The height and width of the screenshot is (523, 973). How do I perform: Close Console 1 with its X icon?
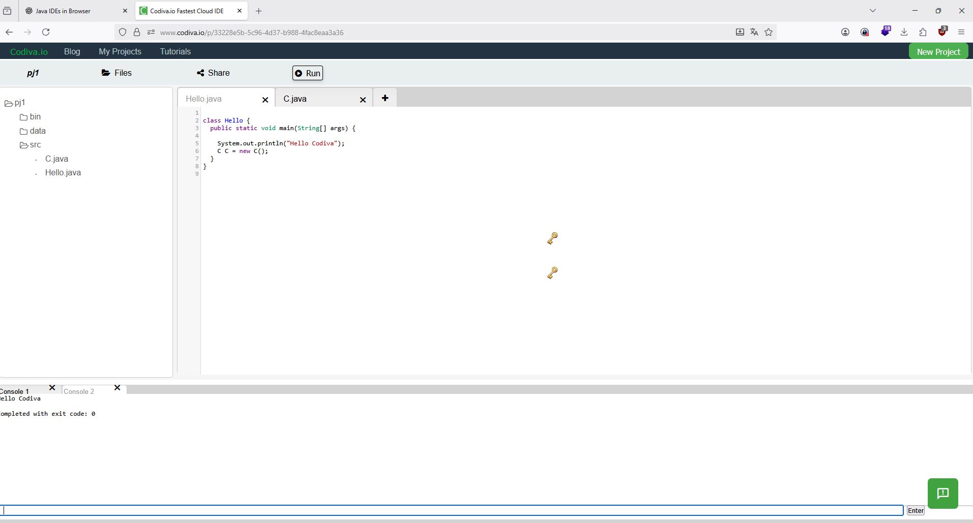click(52, 388)
